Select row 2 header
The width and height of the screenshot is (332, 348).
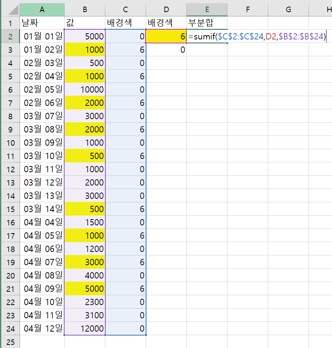point(11,36)
